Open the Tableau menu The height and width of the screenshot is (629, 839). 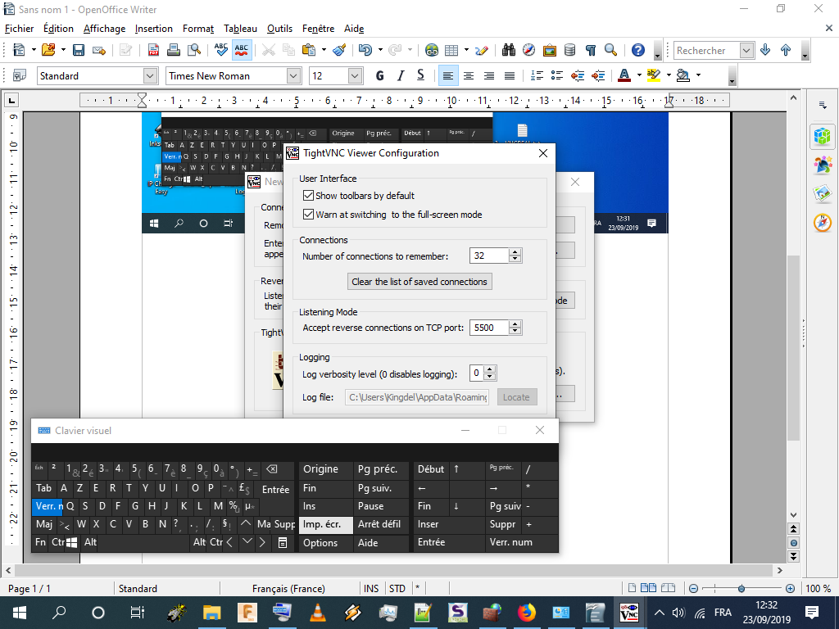point(240,29)
